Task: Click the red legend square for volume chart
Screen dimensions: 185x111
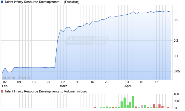Action: click(2, 91)
